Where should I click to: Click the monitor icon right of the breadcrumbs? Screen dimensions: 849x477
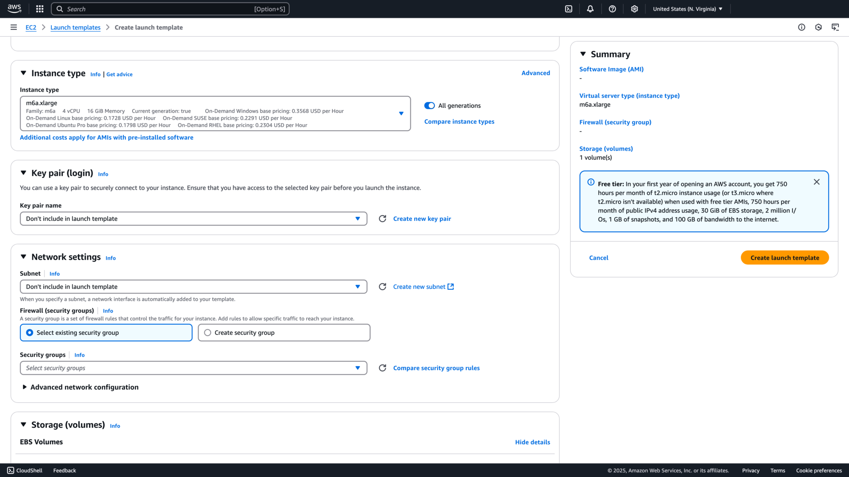[835, 27]
